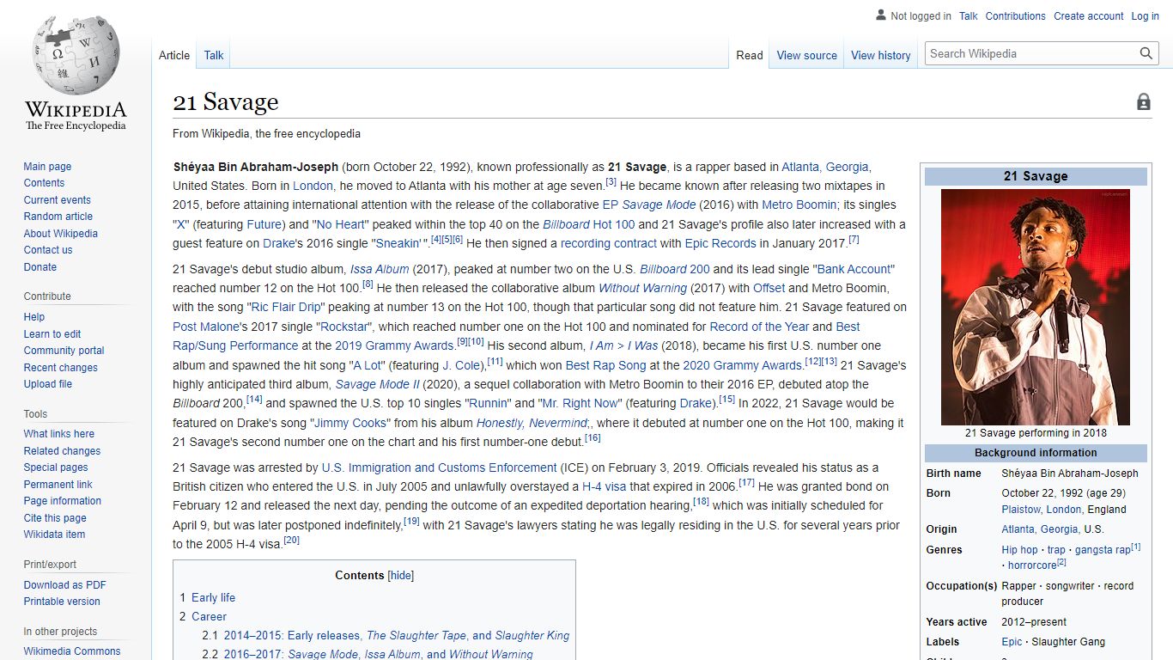1173x660 pixels.
Task: Open Related changes
Action: point(62,451)
